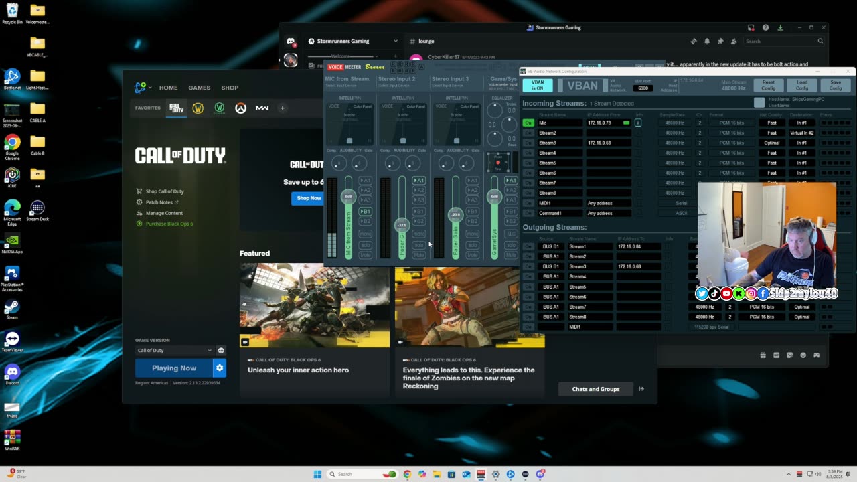Toggle A1 bus on Stereo Input 2 strip
The image size is (857, 482).
pyautogui.click(x=418, y=180)
